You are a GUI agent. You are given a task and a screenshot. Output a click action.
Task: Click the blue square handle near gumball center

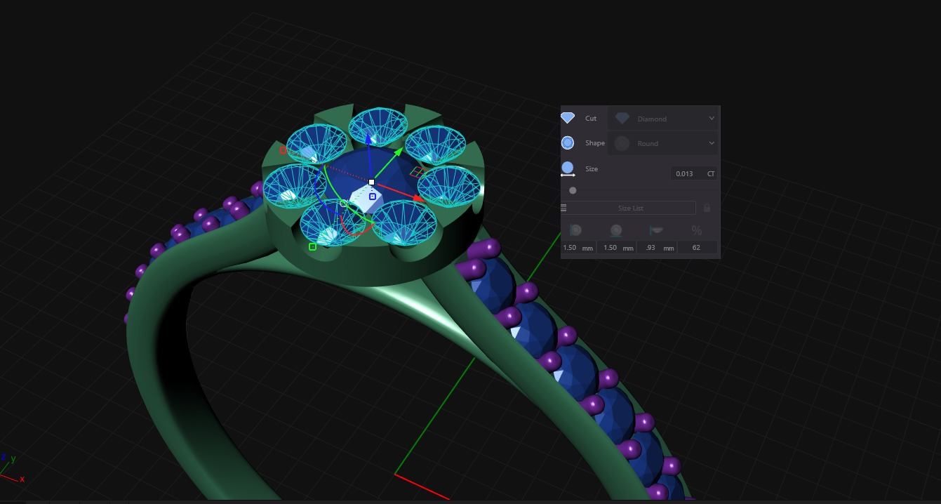373,197
